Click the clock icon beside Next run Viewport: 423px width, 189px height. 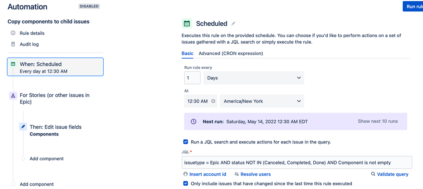[194, 121]
